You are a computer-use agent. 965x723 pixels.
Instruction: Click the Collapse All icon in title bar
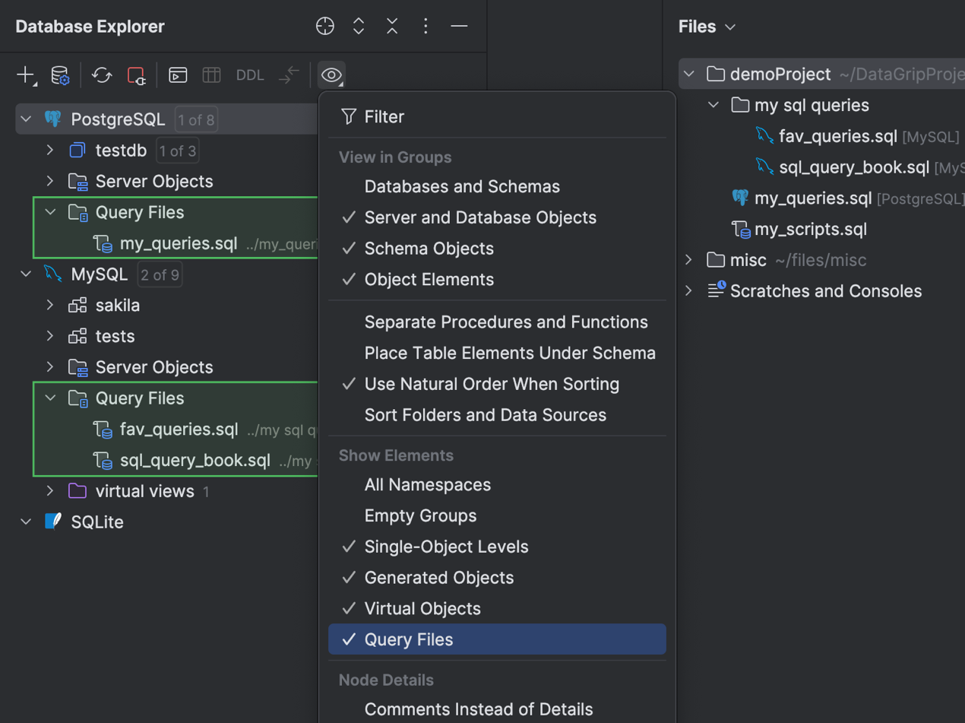coord(392,25)
